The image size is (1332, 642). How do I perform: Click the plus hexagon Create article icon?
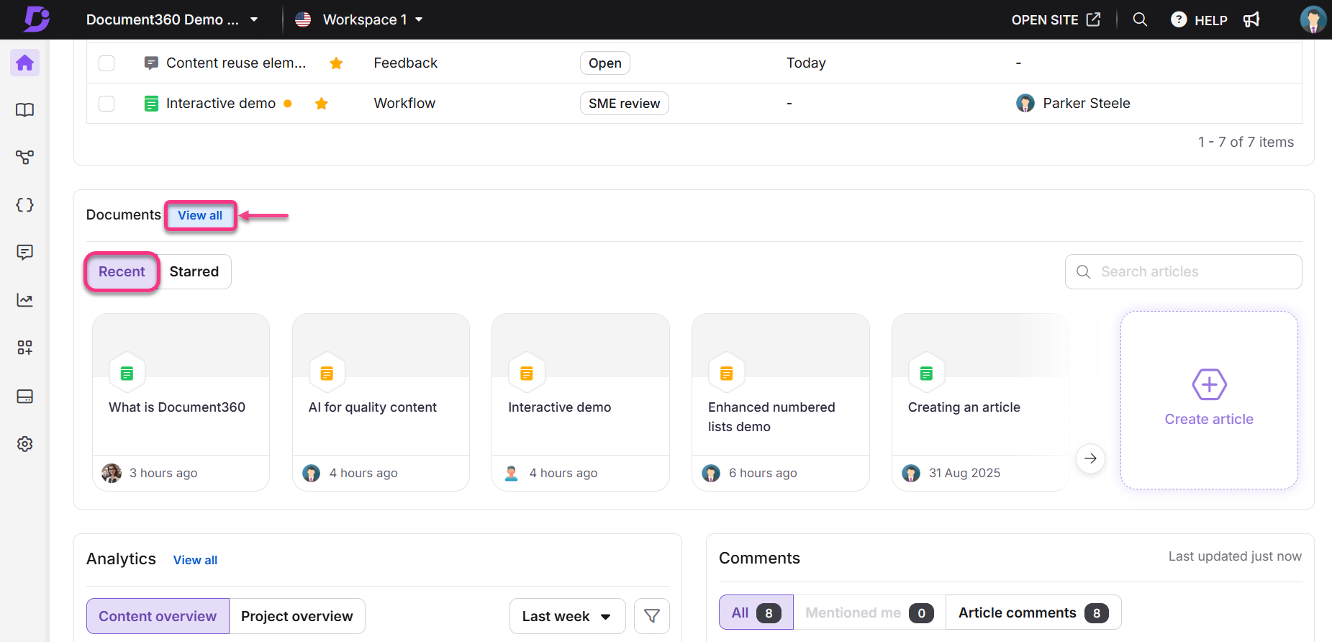(x=1210, y=384)
